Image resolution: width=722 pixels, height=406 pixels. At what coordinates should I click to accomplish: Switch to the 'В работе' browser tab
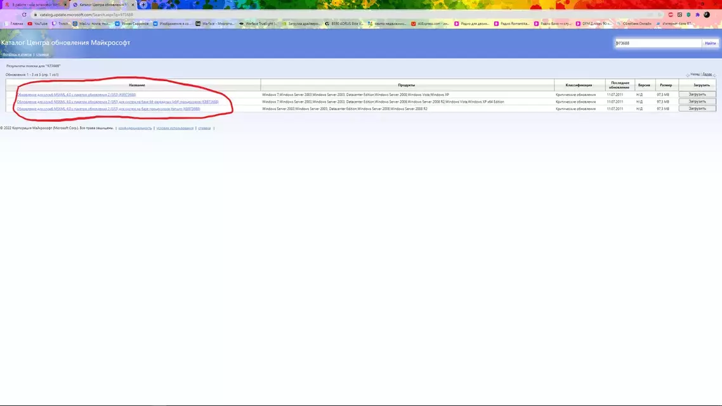[x=35, y=4]
